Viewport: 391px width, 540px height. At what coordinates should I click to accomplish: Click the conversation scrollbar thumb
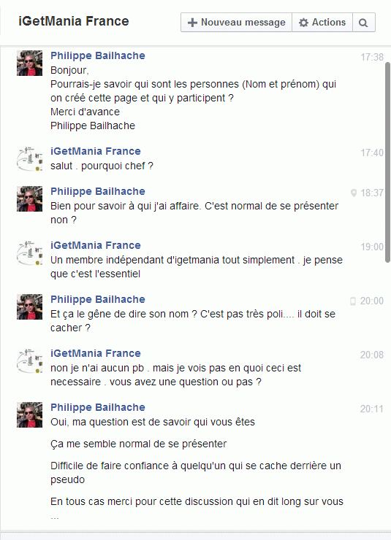click(387, 163)
